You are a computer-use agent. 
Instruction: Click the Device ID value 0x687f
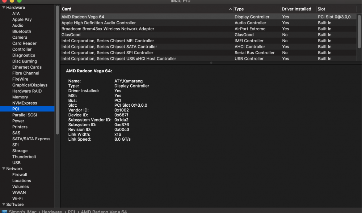(x=121, y=115)
